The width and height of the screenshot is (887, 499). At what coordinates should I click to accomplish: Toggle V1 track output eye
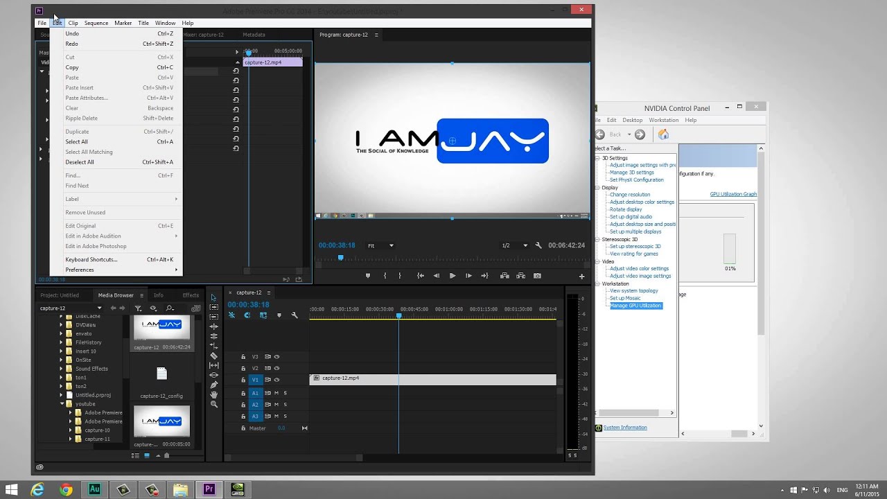coord(276,380)
